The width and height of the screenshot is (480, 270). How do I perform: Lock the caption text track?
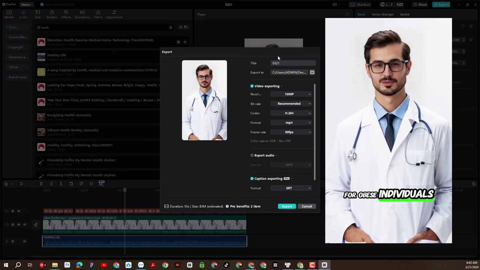pyautogui.click(x=12, y=211)
